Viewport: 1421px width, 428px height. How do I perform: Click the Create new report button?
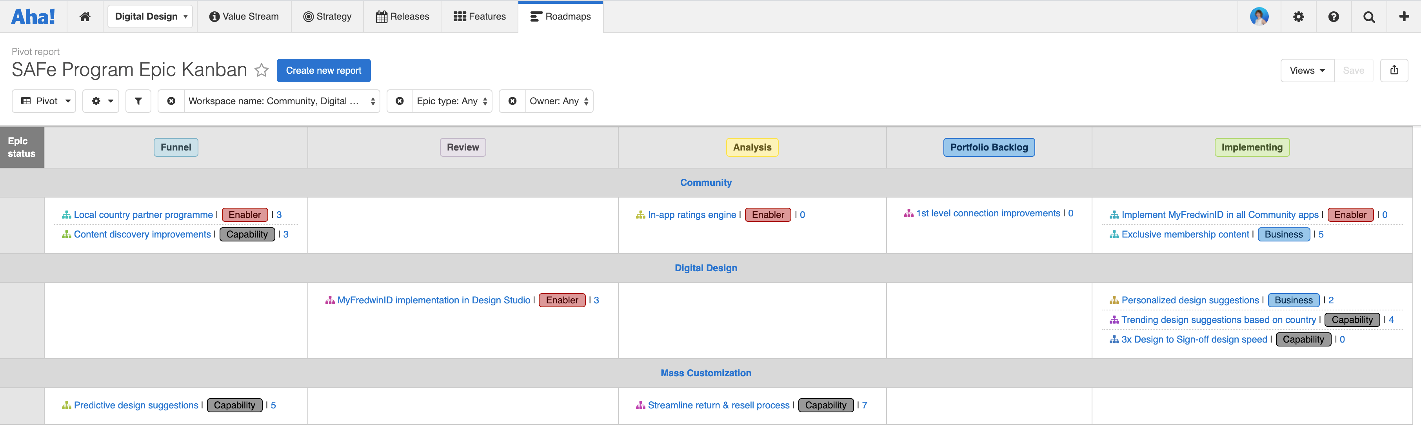(323, 70)
